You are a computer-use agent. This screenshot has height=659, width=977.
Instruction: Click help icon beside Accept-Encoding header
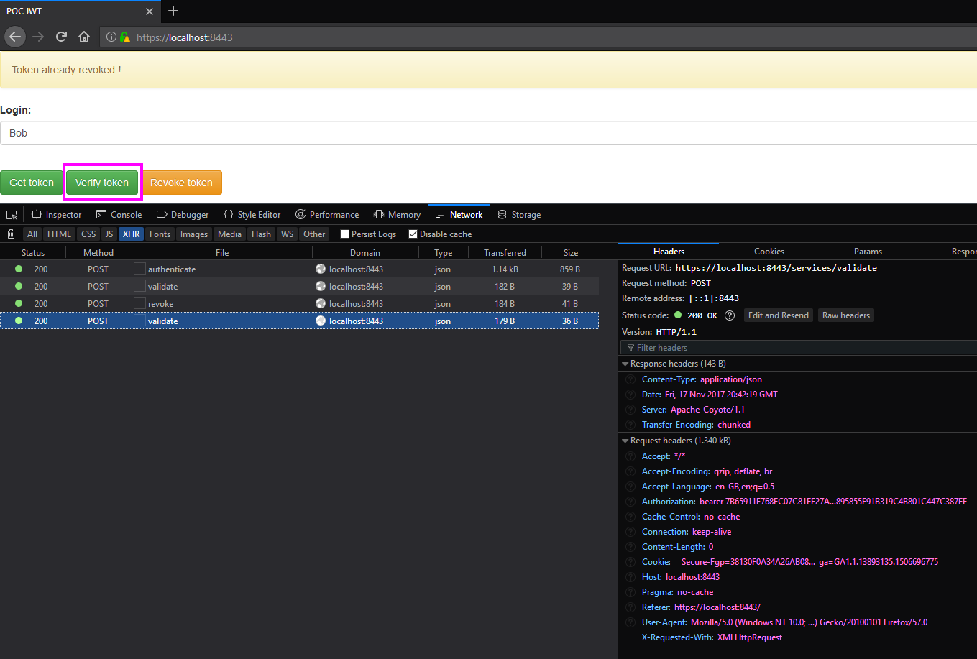[630, 471]
